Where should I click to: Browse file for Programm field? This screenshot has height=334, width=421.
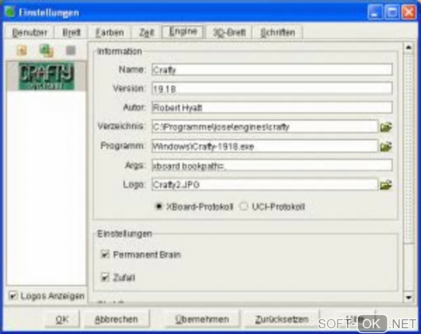click(x=386, y=147)
